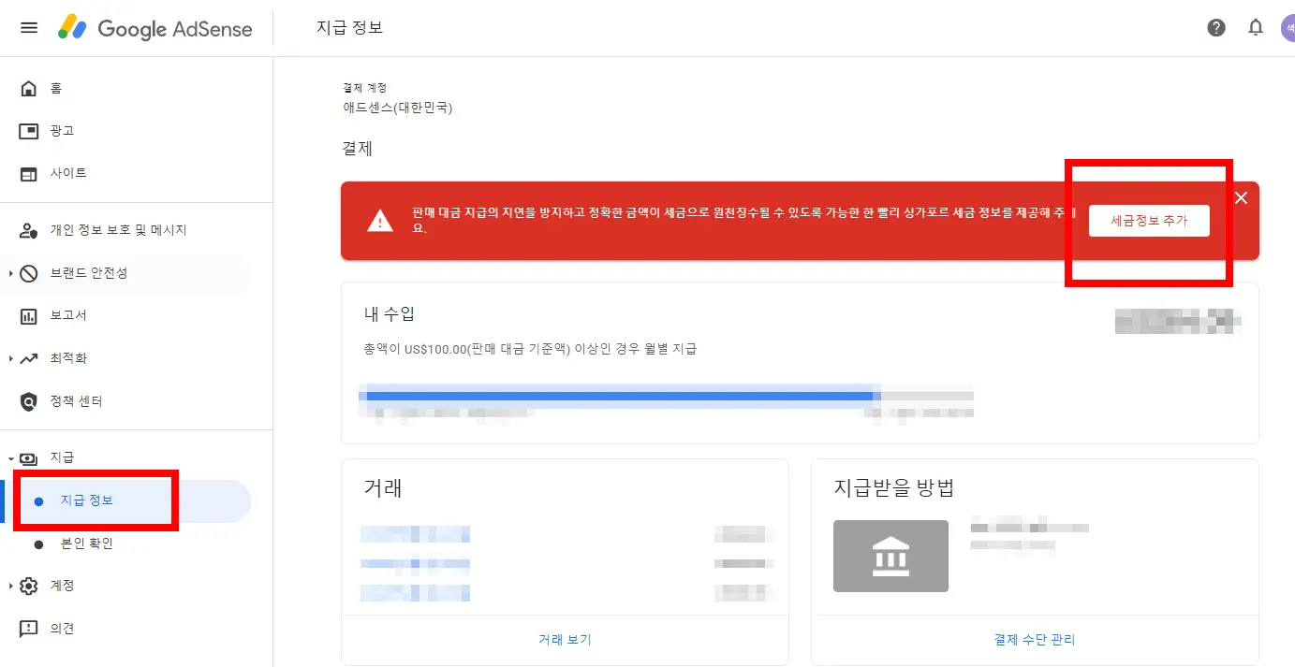
Task: Click the bank icon under 지급받을 방법
Action: tap(890, 556)
